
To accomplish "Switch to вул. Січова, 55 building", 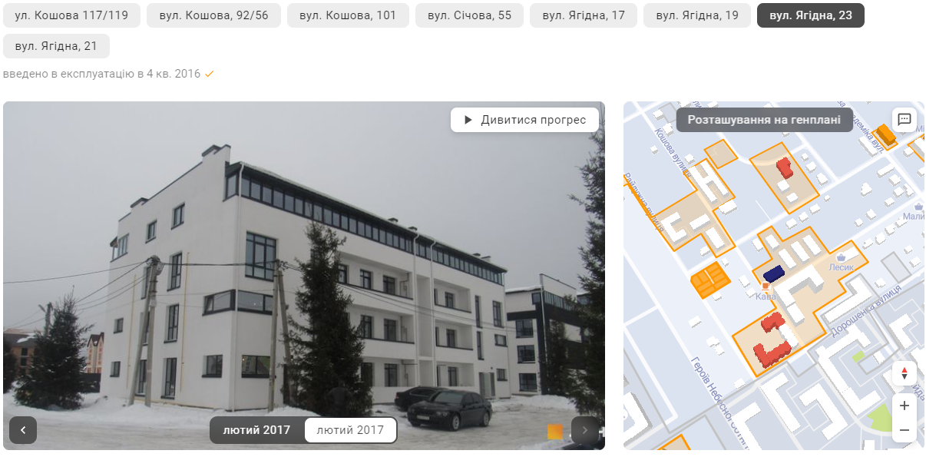I will 469,15.
